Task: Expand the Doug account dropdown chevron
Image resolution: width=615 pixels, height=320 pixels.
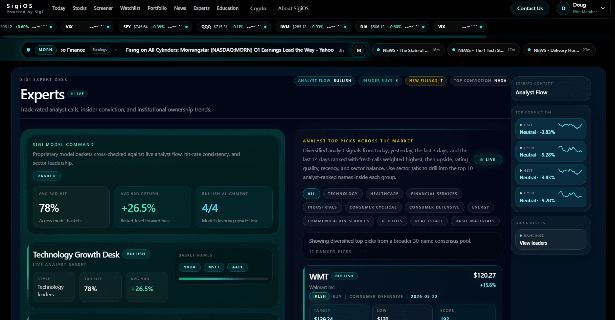Action: tap(603, 8)
